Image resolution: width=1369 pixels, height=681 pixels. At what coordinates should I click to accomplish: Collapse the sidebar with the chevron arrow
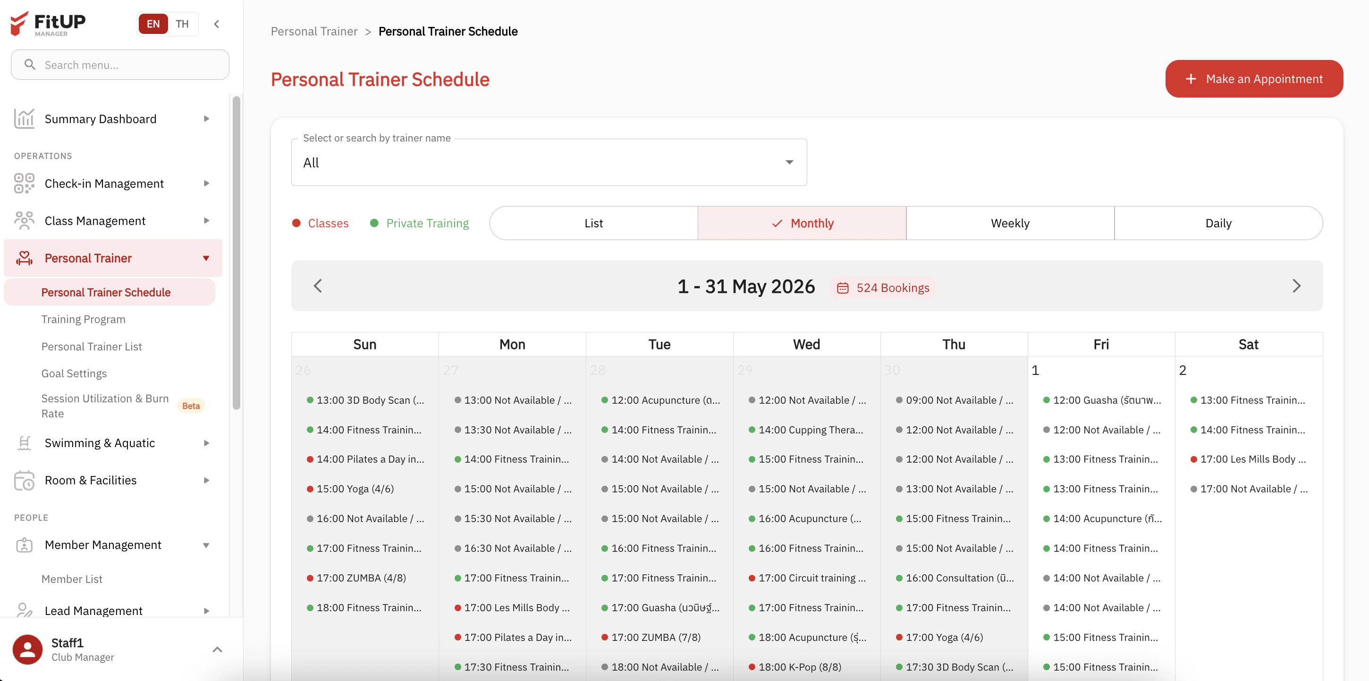pos(217,24)
